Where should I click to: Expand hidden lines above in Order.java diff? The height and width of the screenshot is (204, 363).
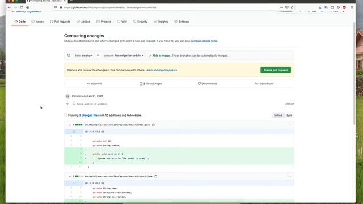point(74,131)
